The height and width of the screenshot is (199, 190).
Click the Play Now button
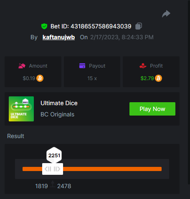[x=152, y=109]
